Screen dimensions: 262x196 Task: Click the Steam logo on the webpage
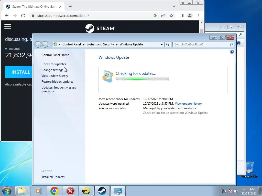coord(100,28)
